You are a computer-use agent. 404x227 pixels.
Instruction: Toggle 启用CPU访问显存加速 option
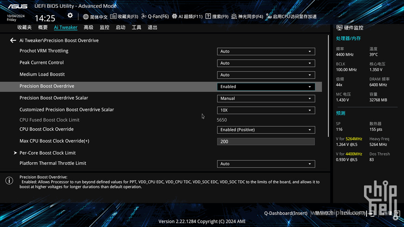[291, 16]
